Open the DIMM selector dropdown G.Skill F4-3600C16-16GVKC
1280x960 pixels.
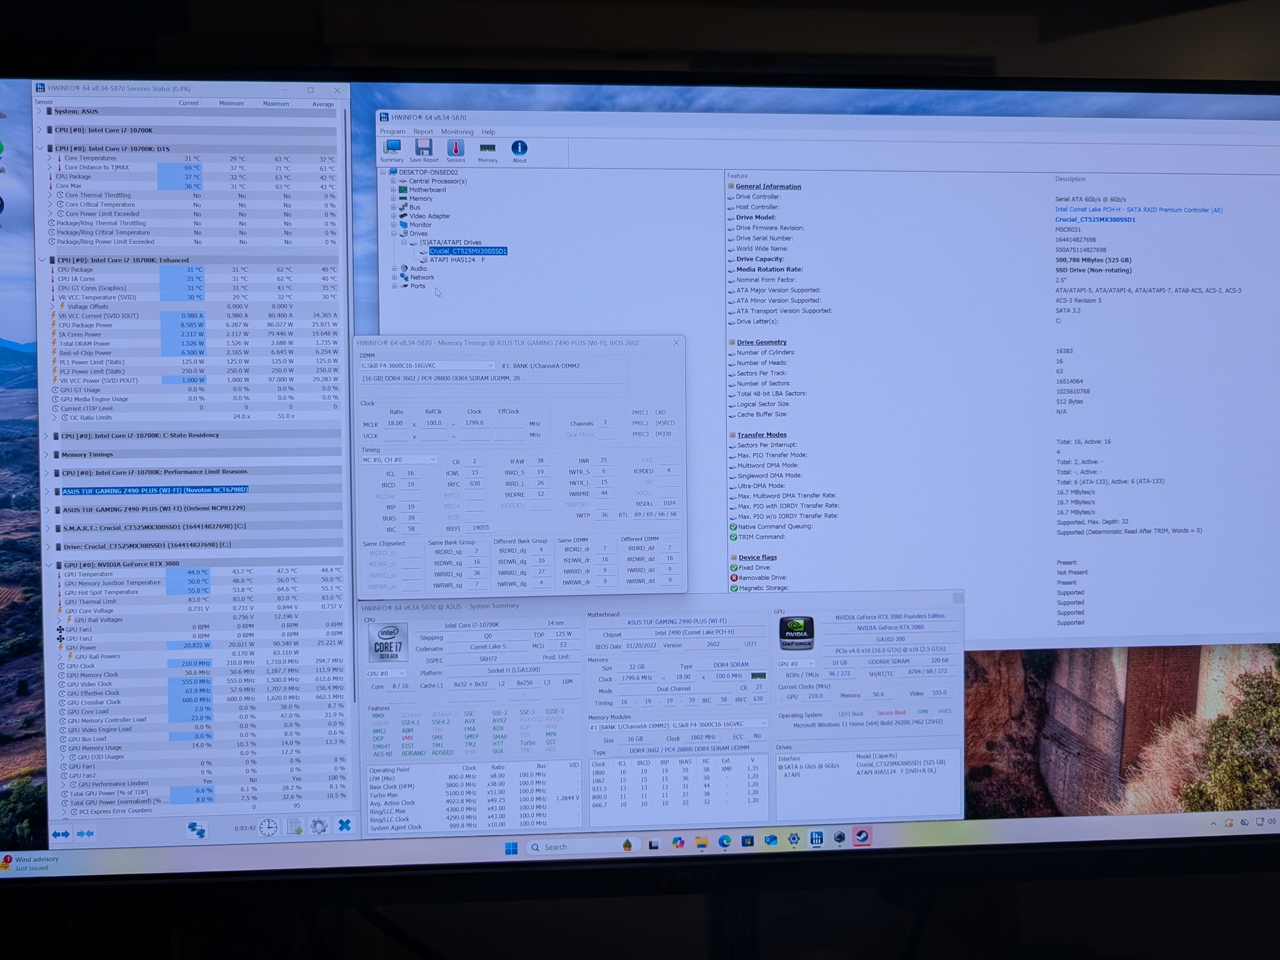tap(427, 366)
